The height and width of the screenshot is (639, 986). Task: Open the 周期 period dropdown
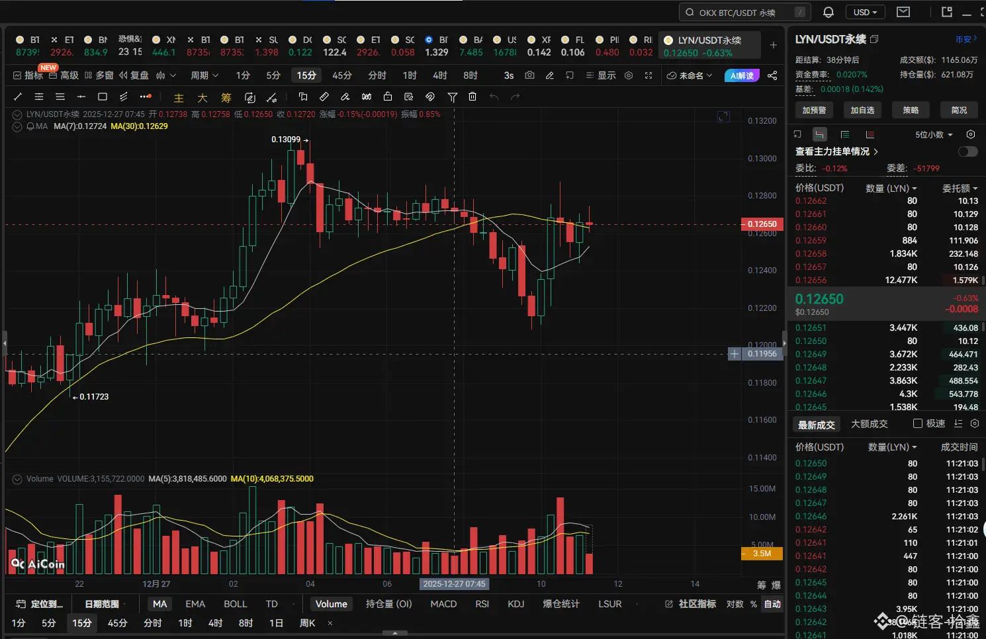click(204, 75)
